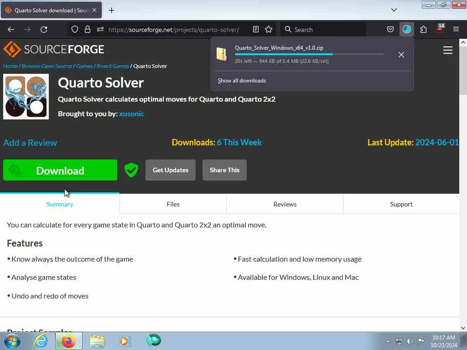Open Board Games breadcrumb link
Viewport: 467px width, 350px height.
113,66
